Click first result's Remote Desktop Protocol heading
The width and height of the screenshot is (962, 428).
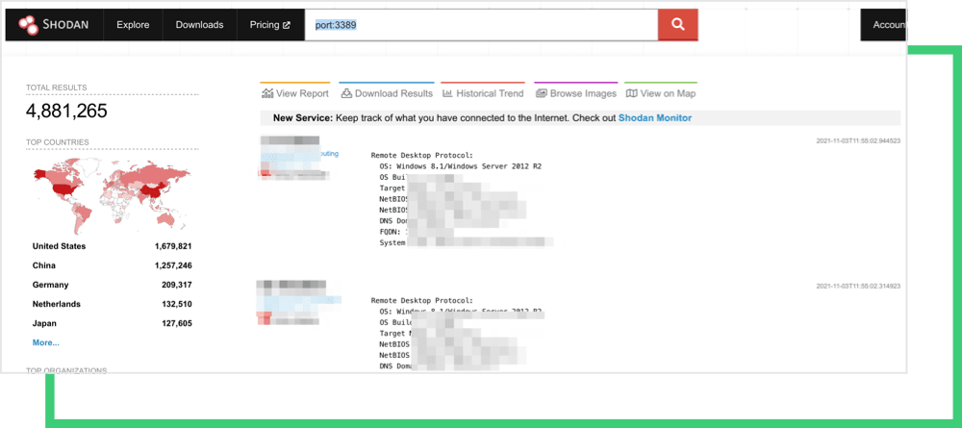point(422,156)
